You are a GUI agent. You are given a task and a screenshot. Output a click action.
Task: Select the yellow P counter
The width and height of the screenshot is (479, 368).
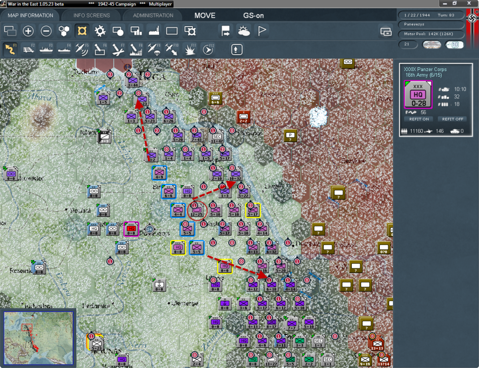pyautogui.click(x=290, y=136)
